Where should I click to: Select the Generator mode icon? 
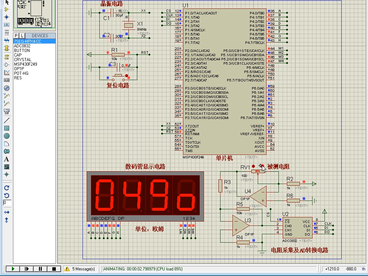pos(6,88)
